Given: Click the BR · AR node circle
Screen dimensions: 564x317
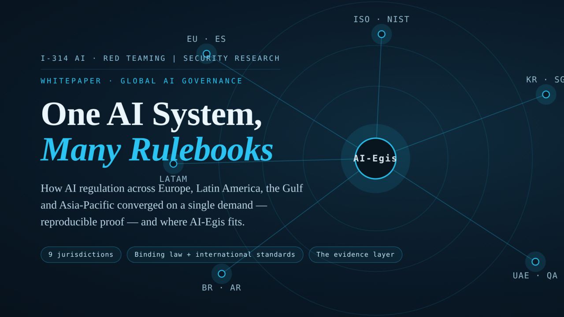Looking at the screenshot, I should click(x=222, y=274).
